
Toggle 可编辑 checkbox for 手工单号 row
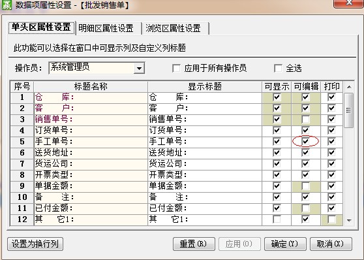pyautogui.click(x=305, y=141)
